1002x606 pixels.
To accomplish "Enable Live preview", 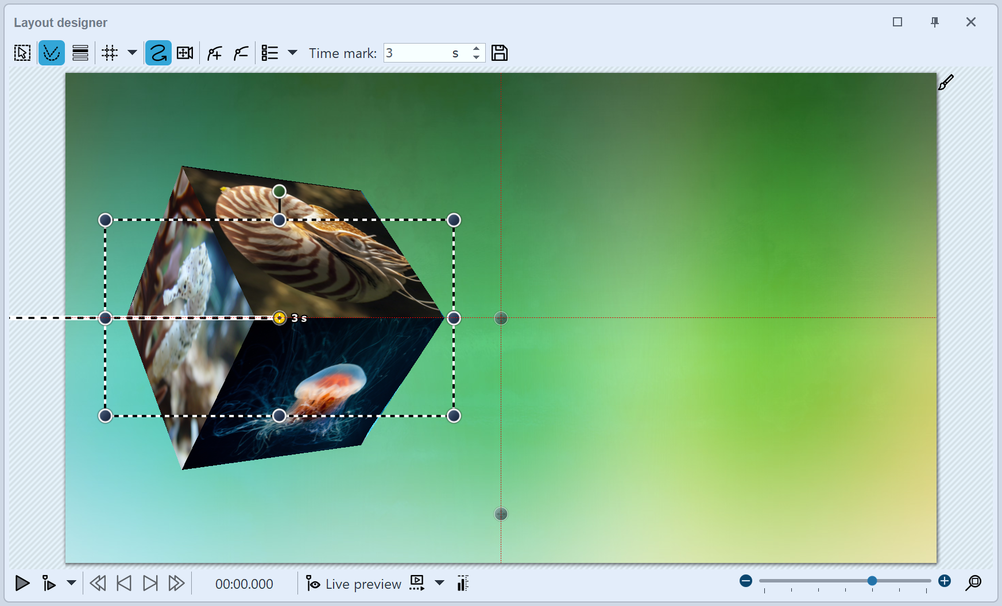I will point(353,584).
